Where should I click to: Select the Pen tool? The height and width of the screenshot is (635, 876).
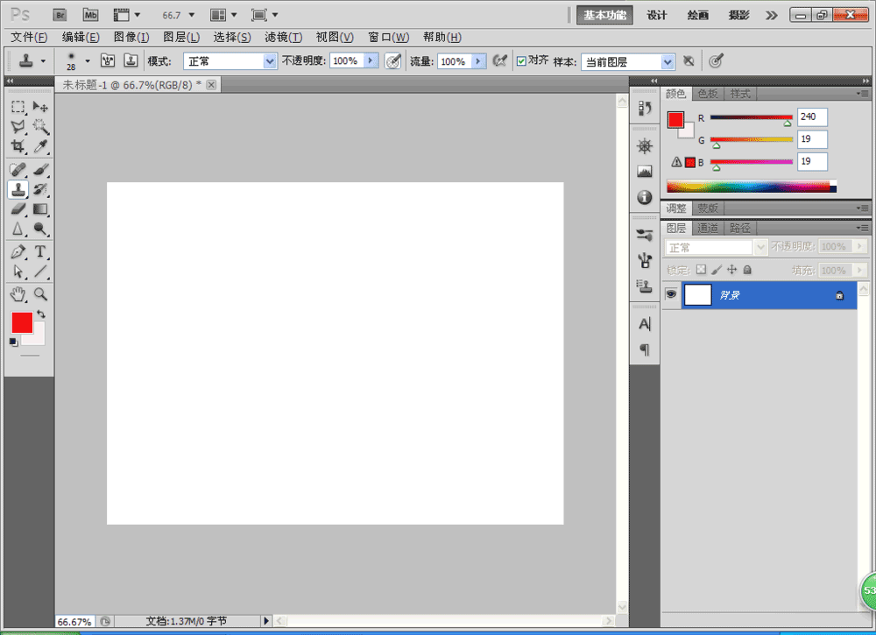18,252
